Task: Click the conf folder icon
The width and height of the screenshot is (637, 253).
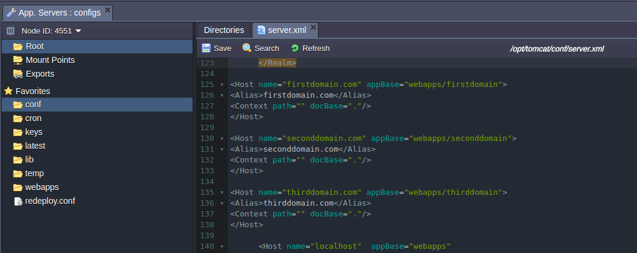Action: (x=17, y=105)
